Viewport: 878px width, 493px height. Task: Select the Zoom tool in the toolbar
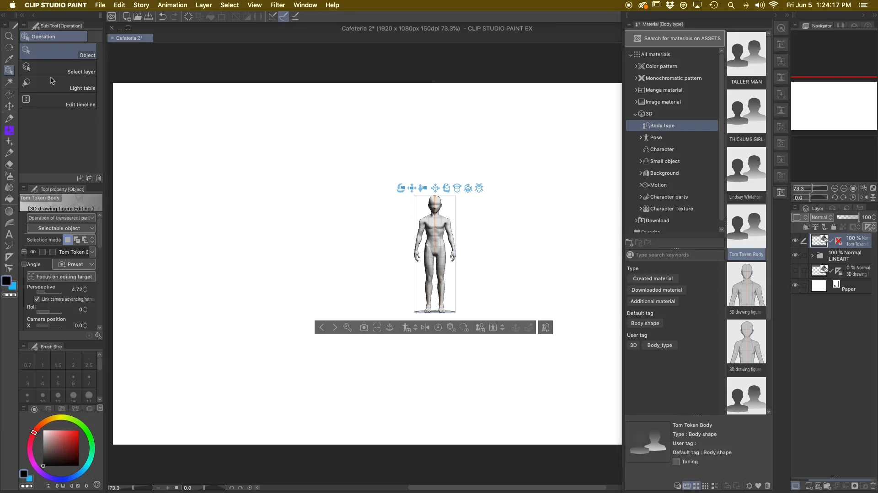9,37
